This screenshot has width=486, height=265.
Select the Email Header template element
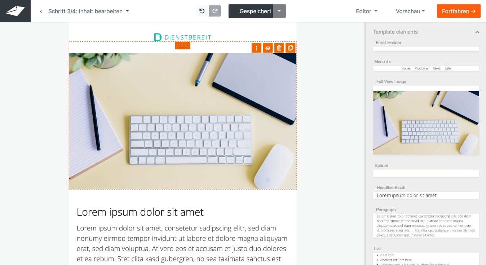click(426, 49)
